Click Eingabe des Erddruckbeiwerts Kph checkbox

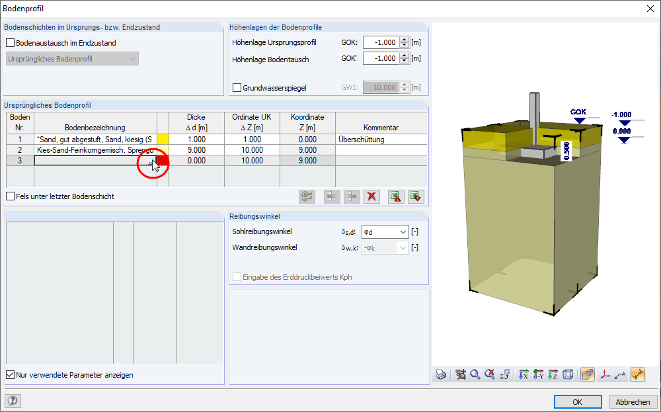(237, 277)
